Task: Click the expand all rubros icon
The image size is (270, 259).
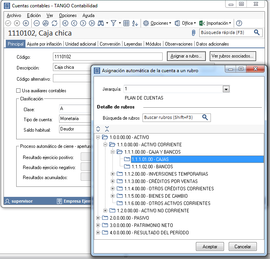Action: [98, 129]
